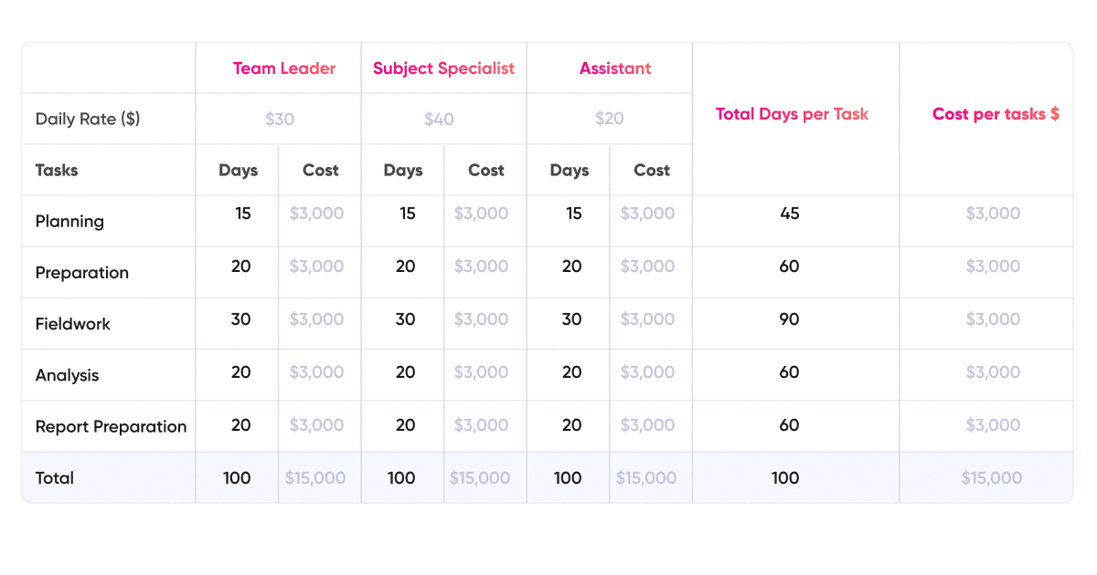Click the Days subheader under Assistant
1097x575 pixels.
570,170
